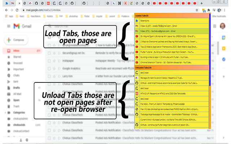Open Google Keep in the side panel
This screenshot has width=231, height=144.
click(224, 49)
